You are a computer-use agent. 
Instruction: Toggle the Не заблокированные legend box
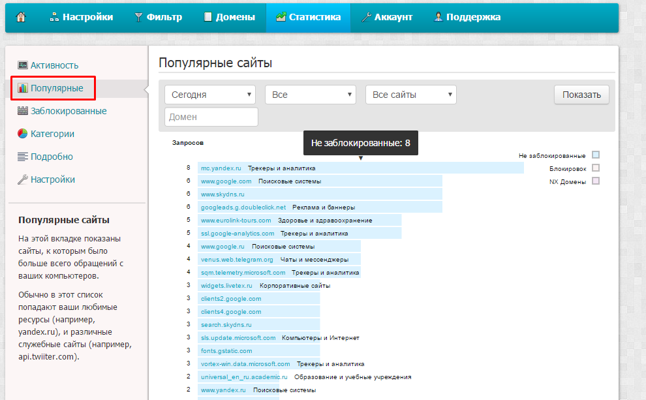point(595,155)
